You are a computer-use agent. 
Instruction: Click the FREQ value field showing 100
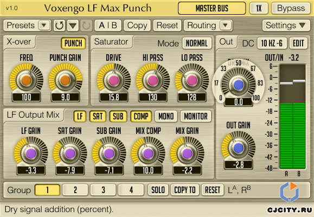tap(26, 98)
